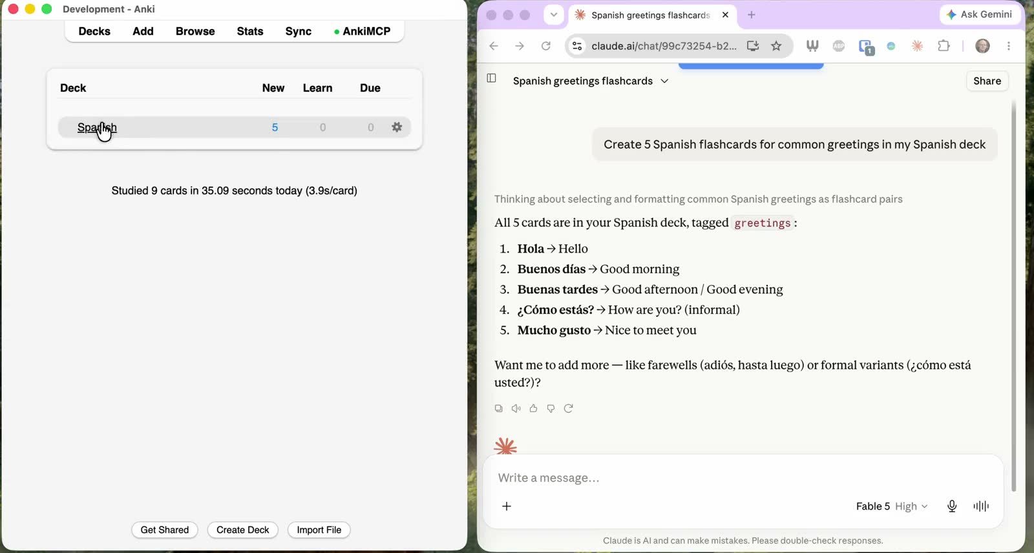The image size is (1034, 553).
Task: Click the Claude chat vertical scrollbar
Action: [x=1013, y=297]
